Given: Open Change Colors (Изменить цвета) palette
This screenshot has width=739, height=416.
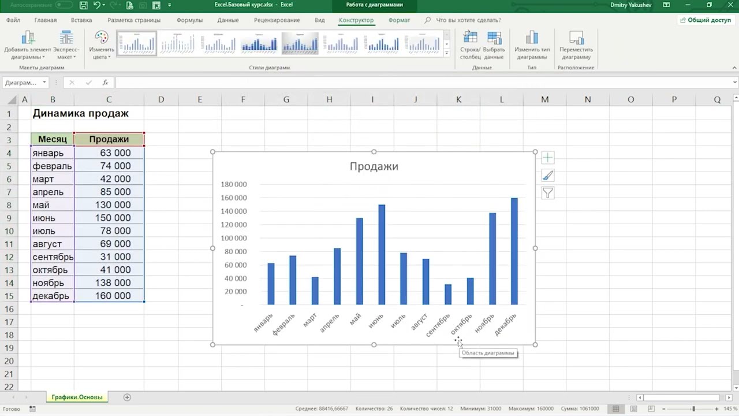Looking at the screenshot, I should point(102,46).
